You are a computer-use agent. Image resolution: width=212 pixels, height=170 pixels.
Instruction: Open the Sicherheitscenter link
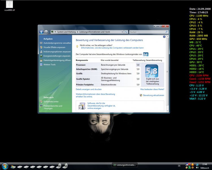pos(51,101)
